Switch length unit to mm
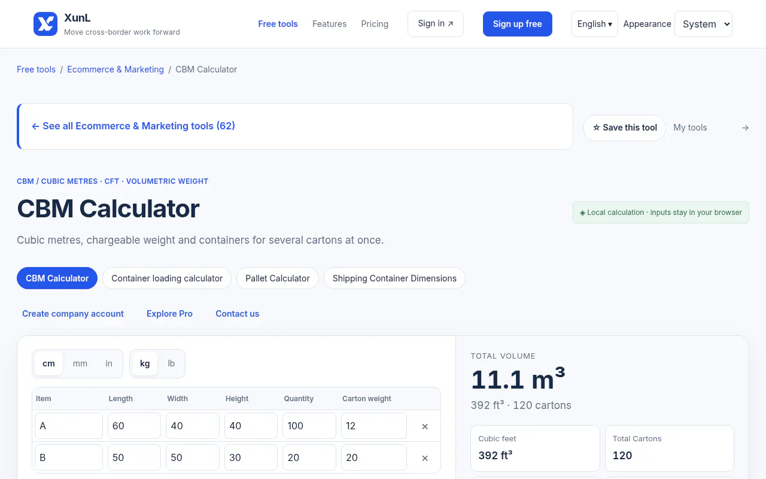The image size is (766, 479). click(x=80, y=363)
